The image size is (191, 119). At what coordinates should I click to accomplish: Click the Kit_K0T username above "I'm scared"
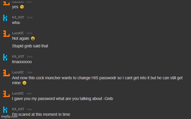tap(18, 109)
